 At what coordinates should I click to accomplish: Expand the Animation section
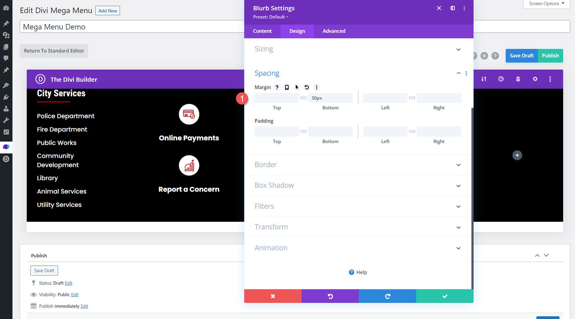click(357, 248)
